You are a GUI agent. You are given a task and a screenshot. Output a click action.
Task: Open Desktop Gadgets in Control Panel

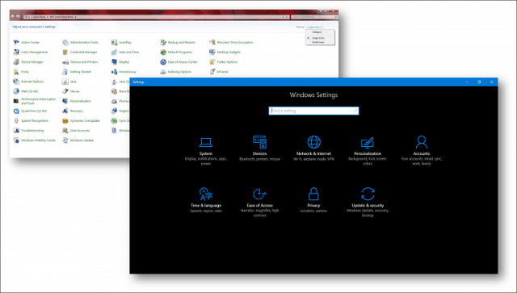click(x=225, y=52)
